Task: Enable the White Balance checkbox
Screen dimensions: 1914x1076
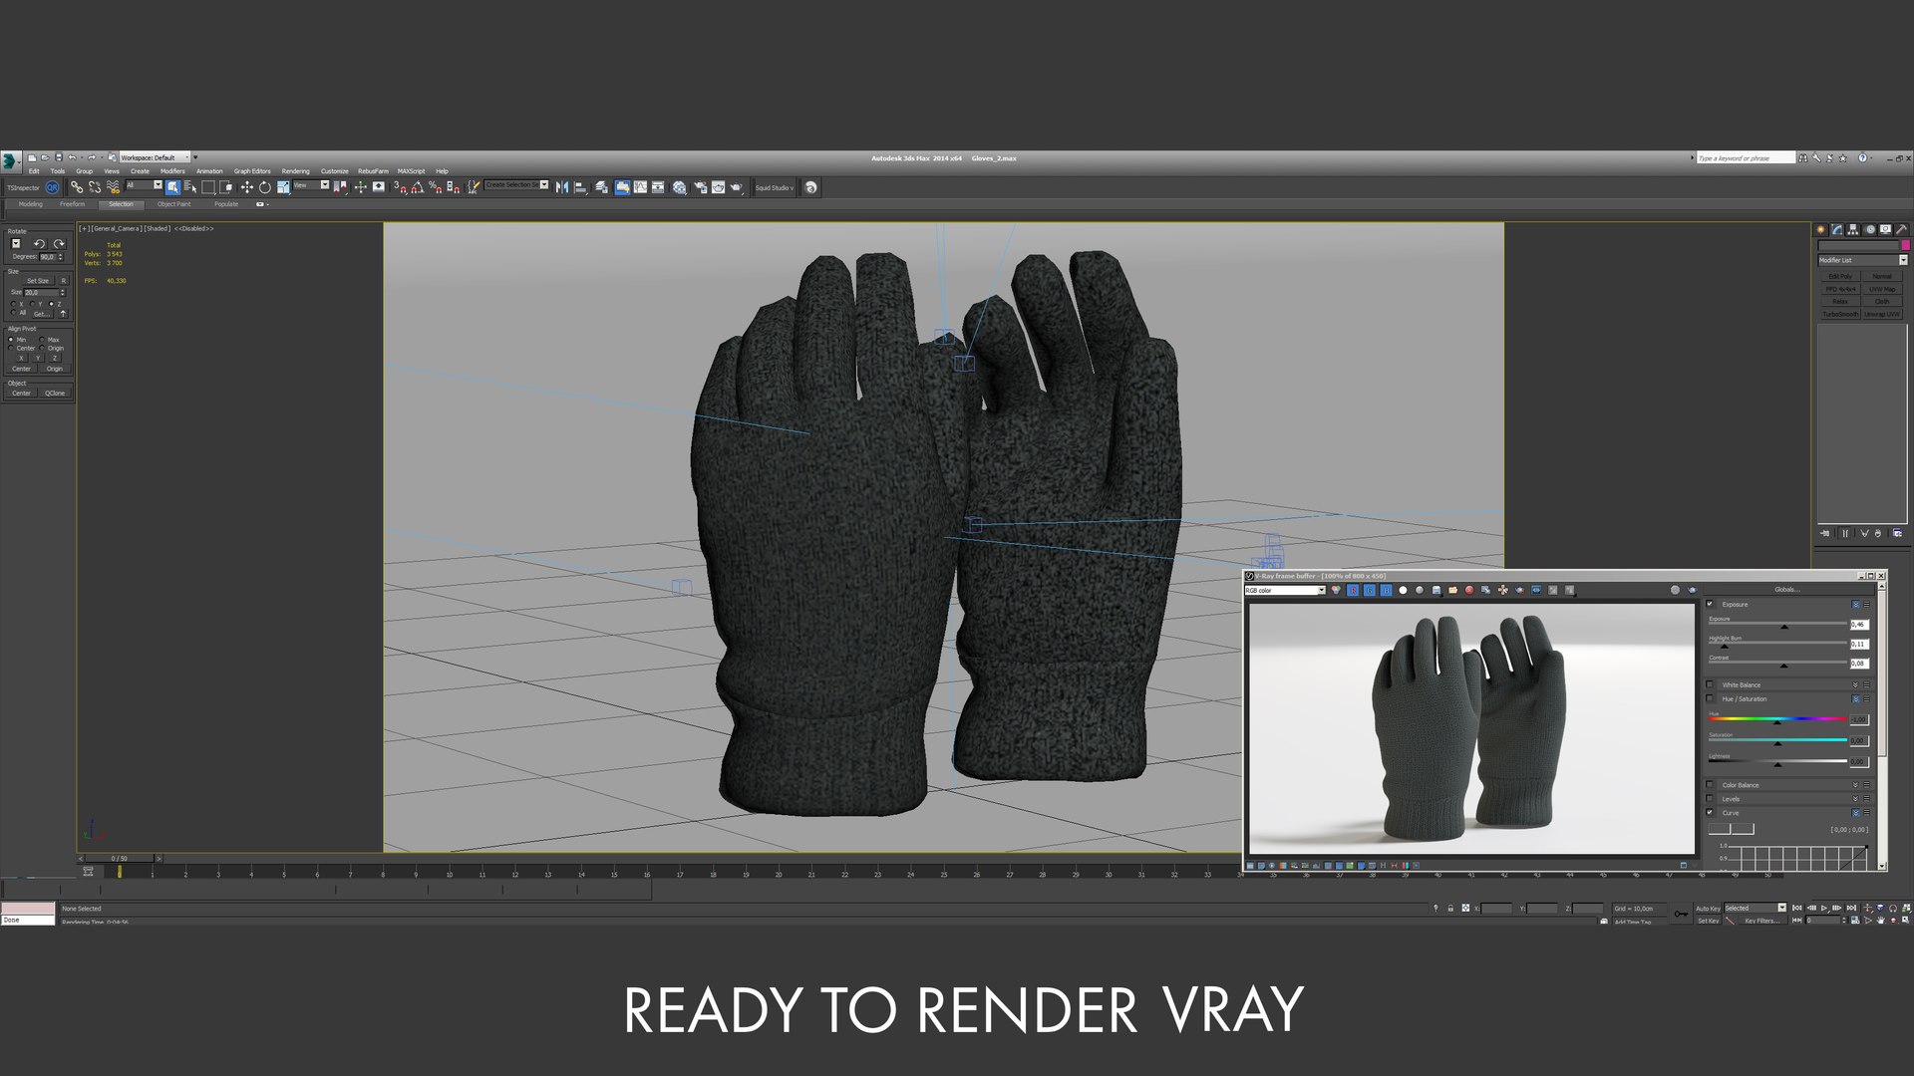Action: pos(1710,684)
